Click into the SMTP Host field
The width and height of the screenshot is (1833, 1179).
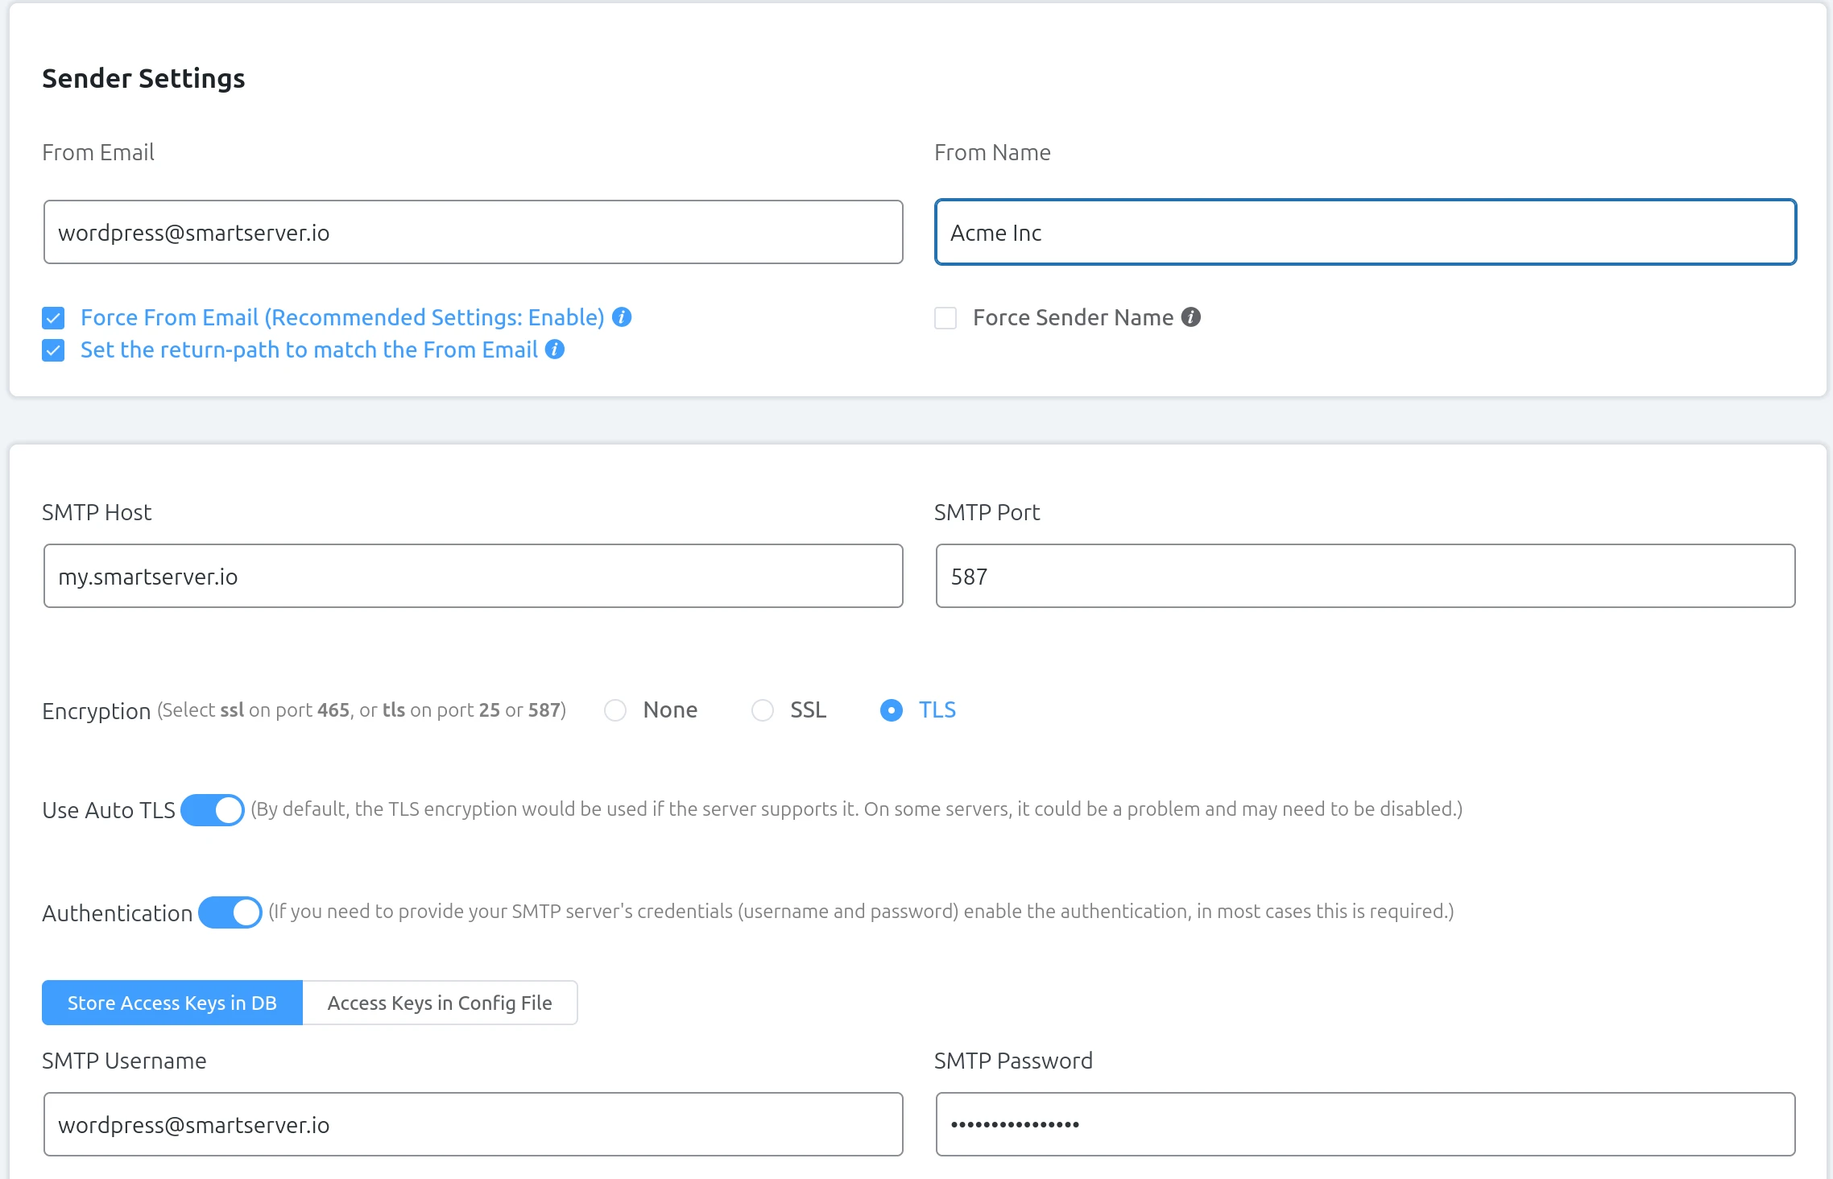tap(473, 575)
